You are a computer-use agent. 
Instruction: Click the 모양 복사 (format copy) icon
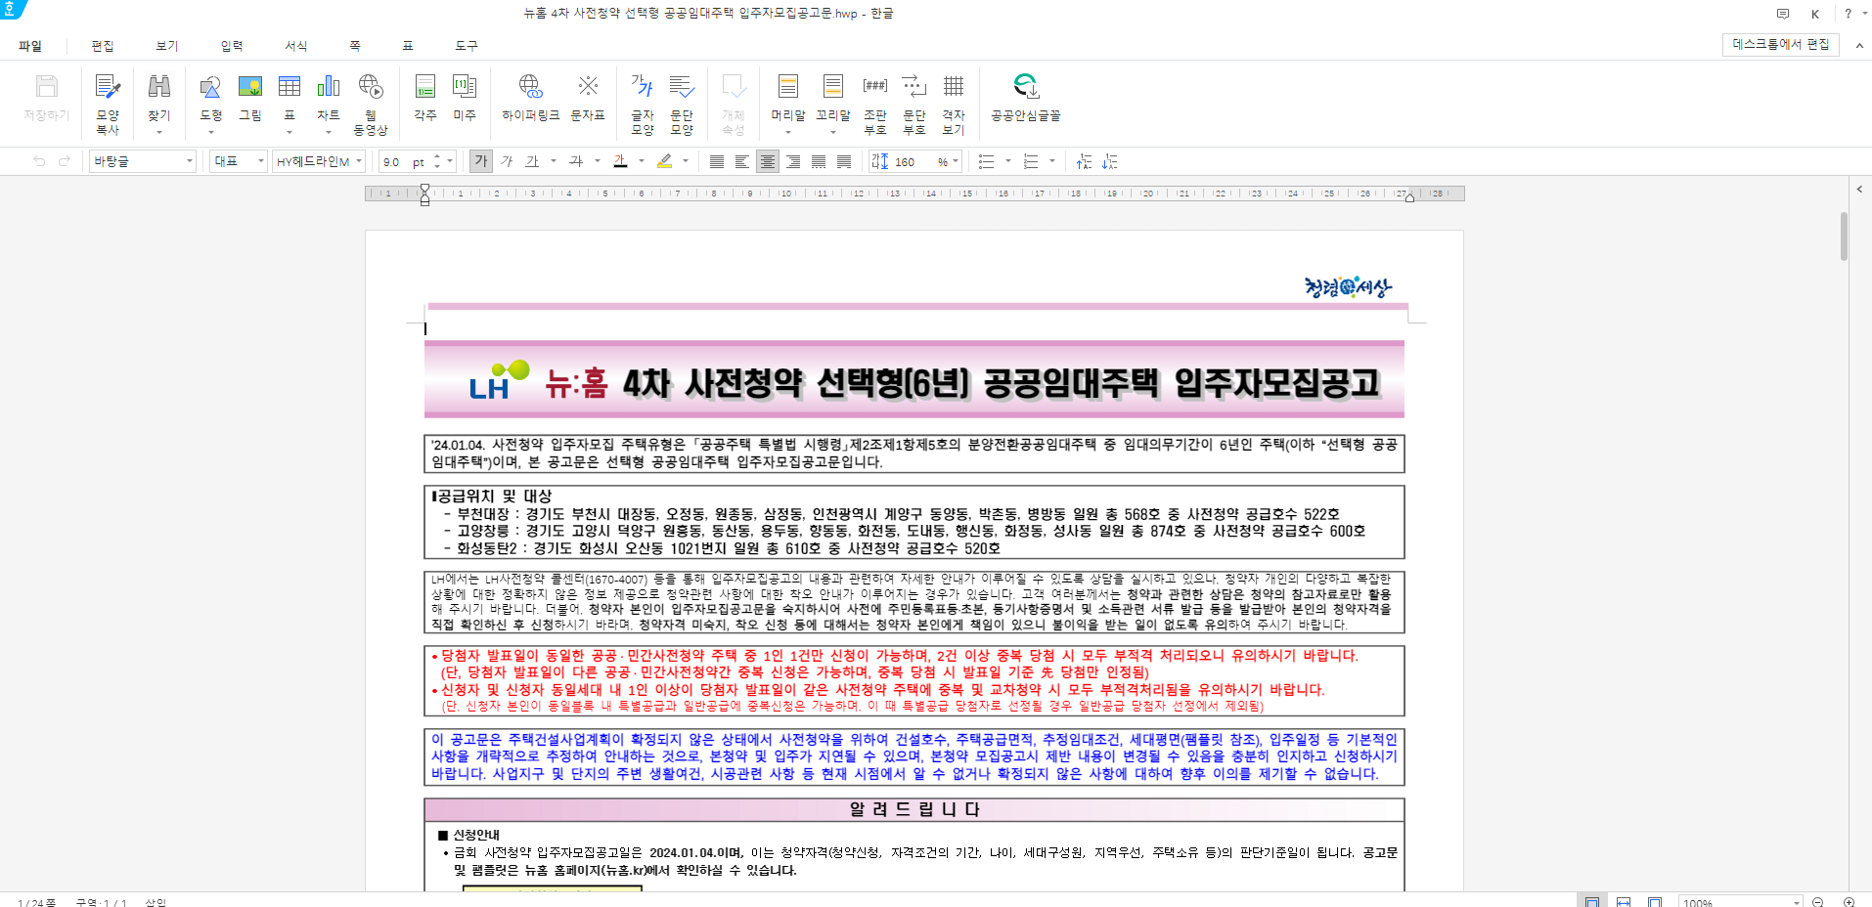point(108,103)
